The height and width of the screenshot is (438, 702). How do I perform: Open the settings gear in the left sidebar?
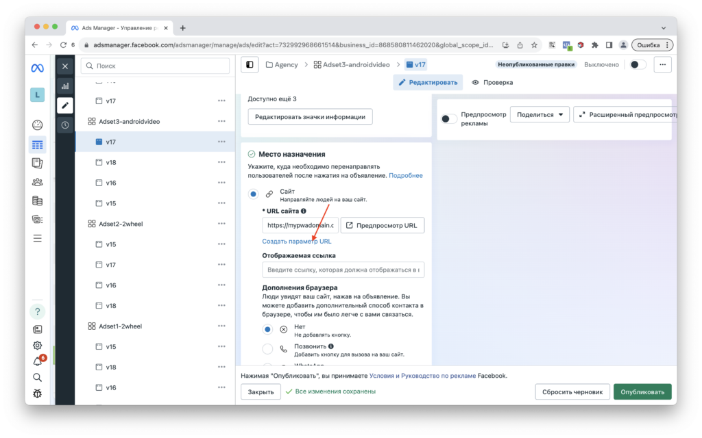[37, 345]
